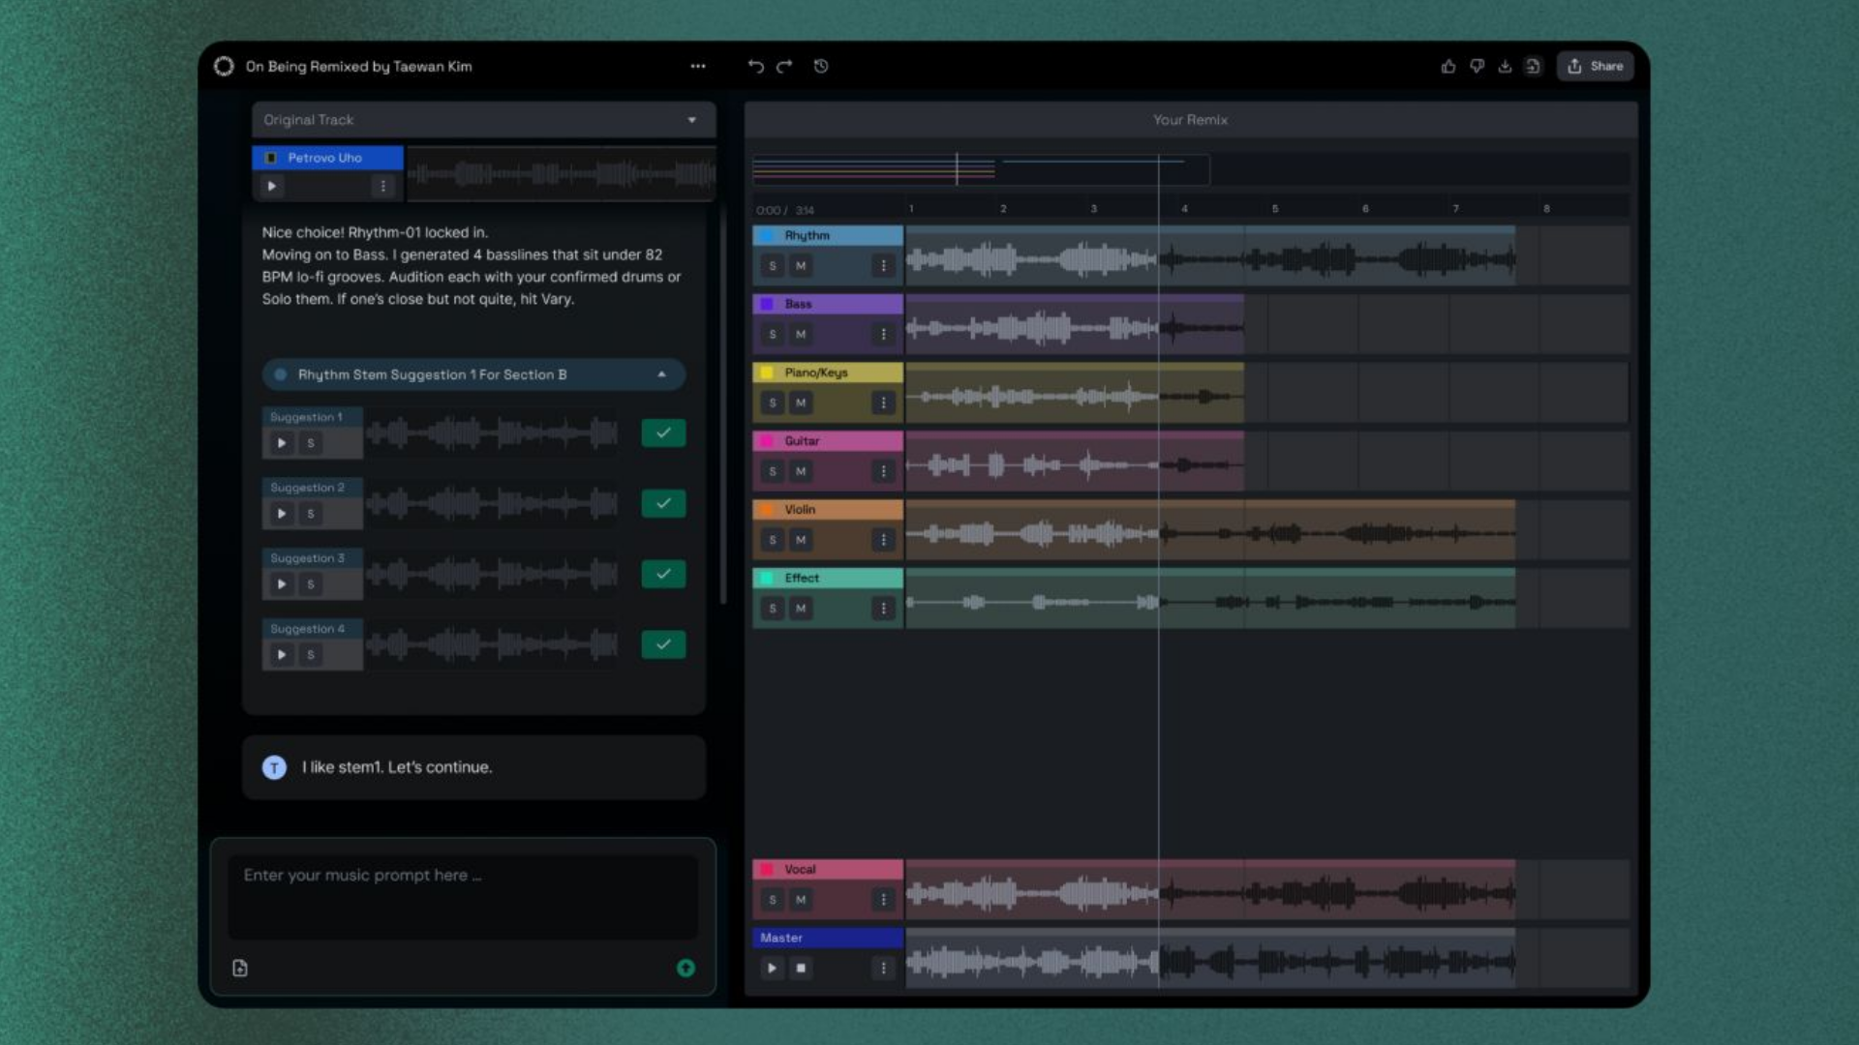This screenshot has height=1045, width=1859.
Task: Click the music prompt input field
Action: [x=463, y=895]
